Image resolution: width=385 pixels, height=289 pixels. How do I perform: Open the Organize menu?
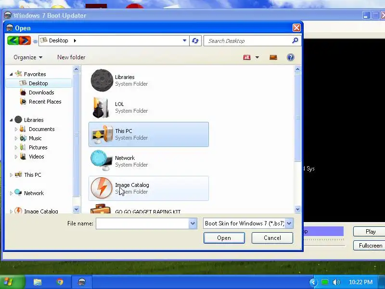(x=28, y=57)
